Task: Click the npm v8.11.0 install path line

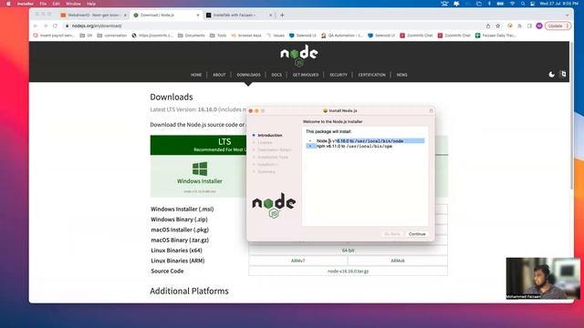Action: click(x=354, y=146)
